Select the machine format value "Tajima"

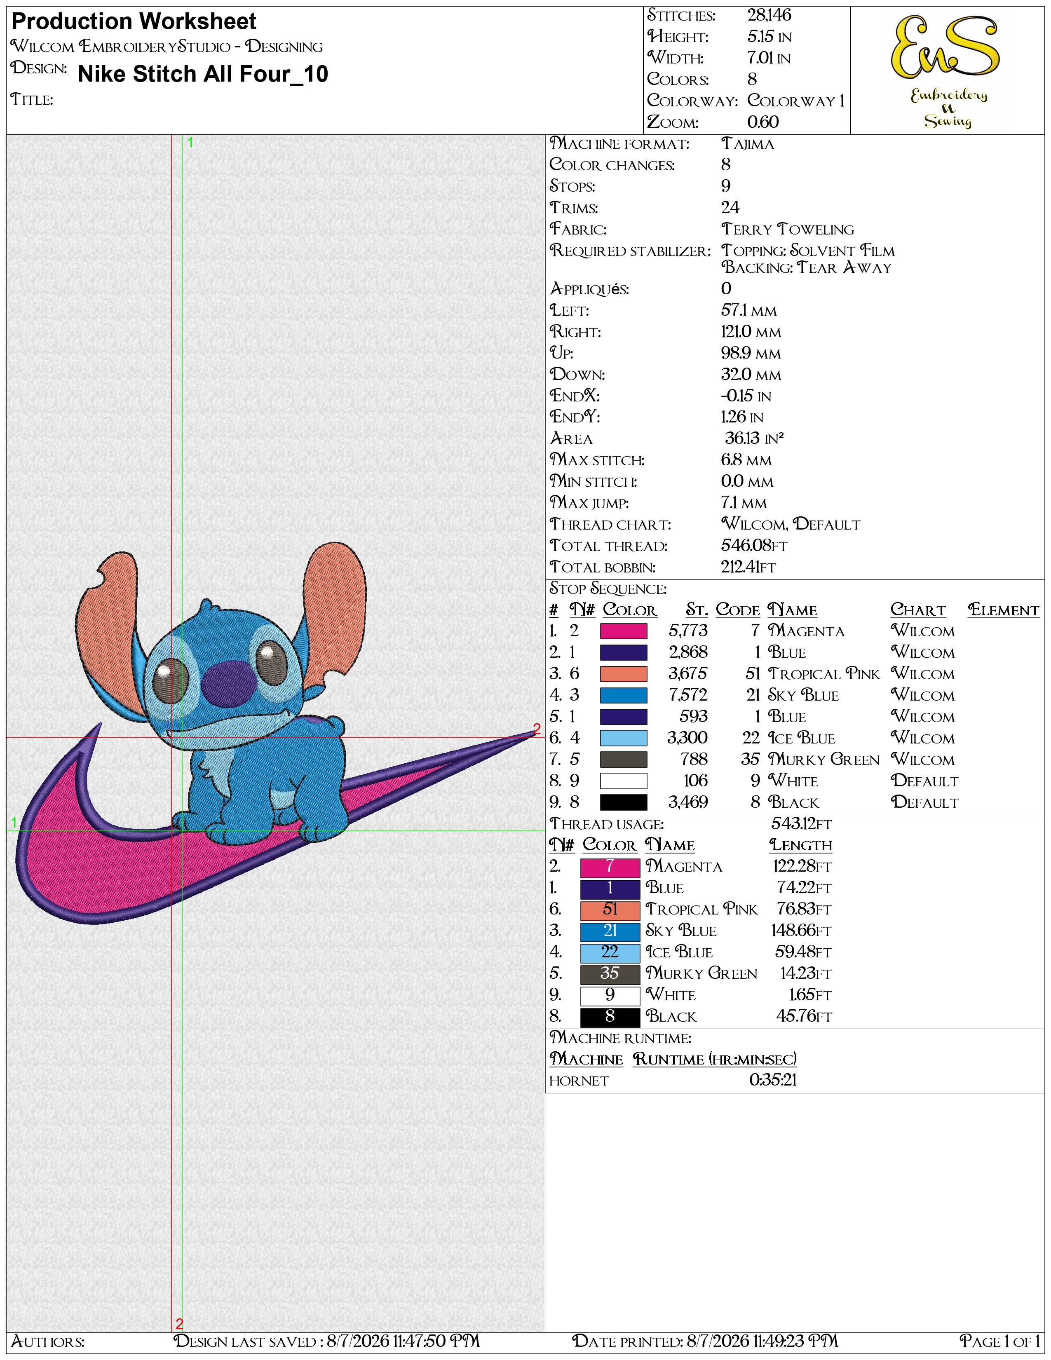pos(748,144)
